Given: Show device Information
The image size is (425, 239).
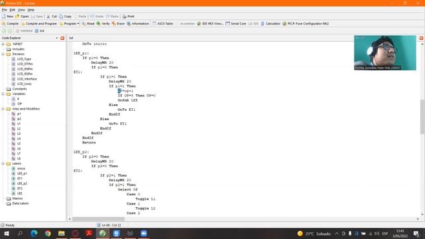Looking at the screenshot, I should [138, 24].
